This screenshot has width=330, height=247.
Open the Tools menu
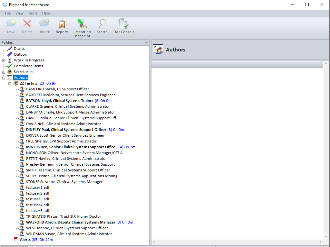[x=33, y=13]
